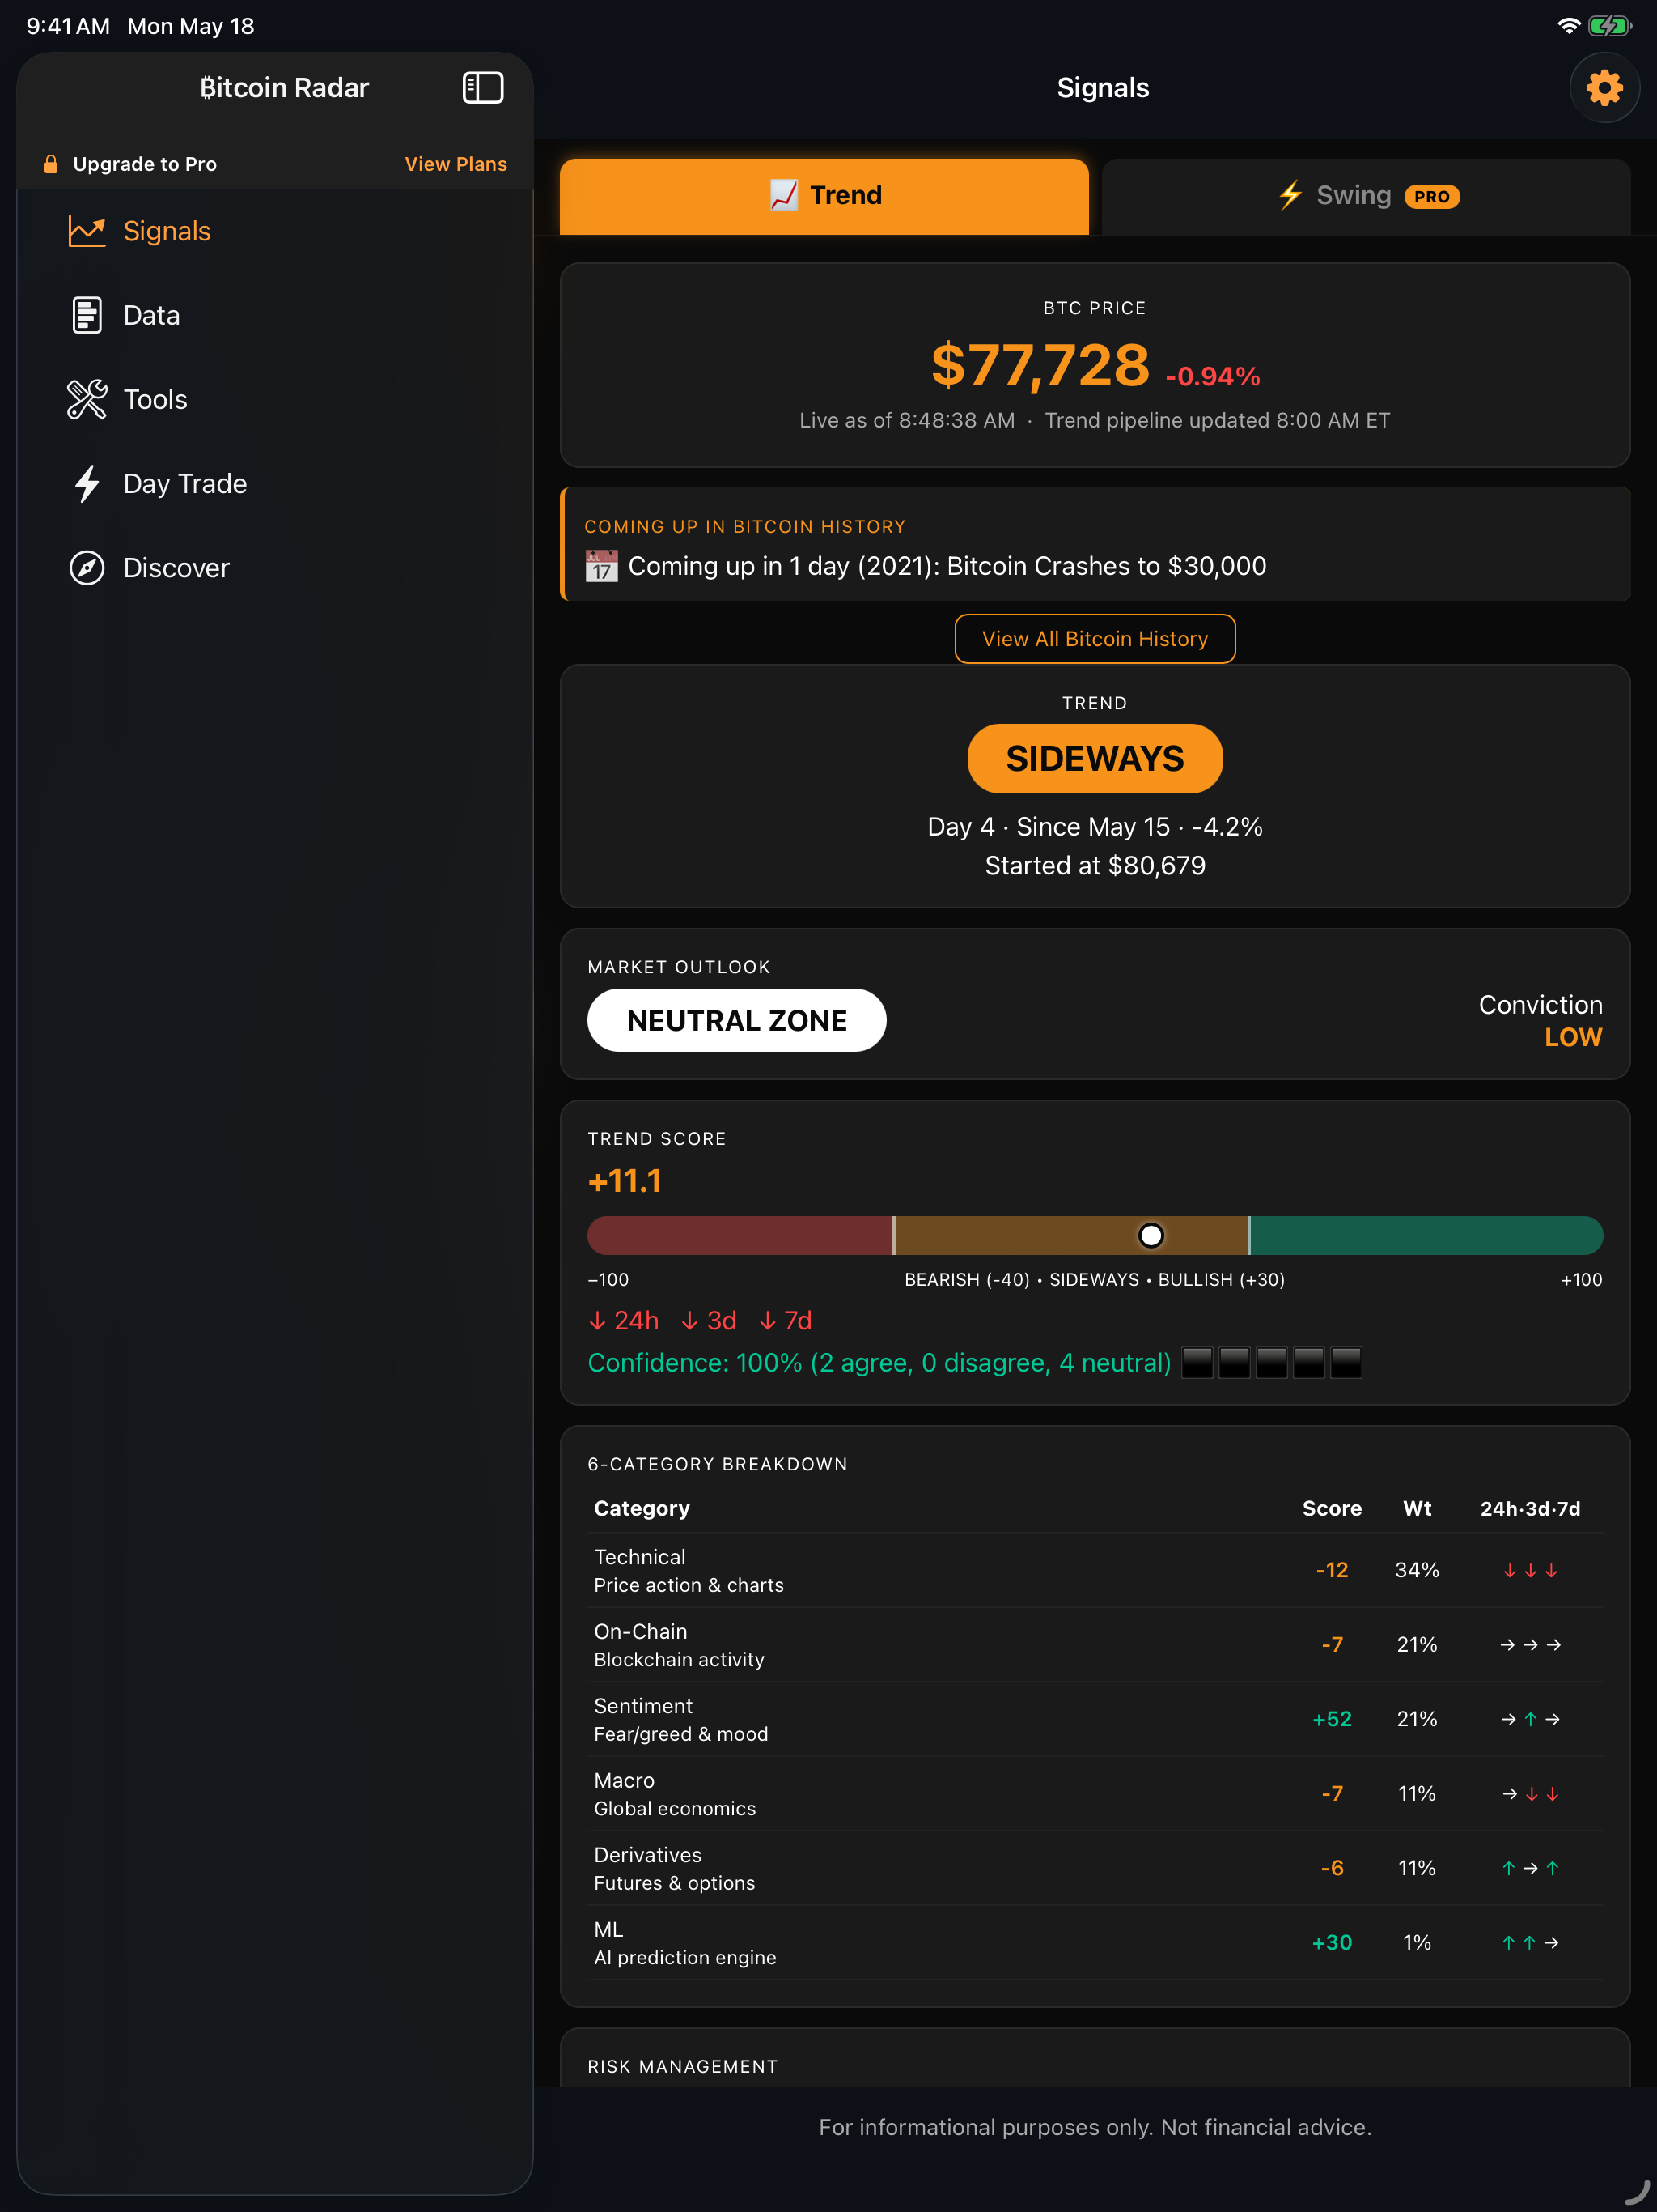Toggle the sidebar panel icon
Image resolution: width=1657 pixels, height=2212 pixels.
[483, 88]
